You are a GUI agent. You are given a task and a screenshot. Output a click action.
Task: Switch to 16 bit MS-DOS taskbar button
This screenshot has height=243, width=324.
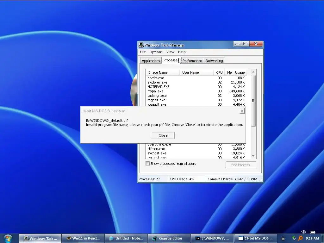[x=255, y=239]
